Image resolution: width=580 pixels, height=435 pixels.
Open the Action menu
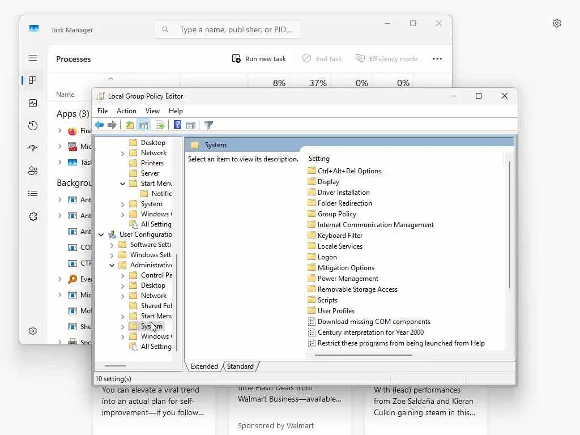click(126, 111)
